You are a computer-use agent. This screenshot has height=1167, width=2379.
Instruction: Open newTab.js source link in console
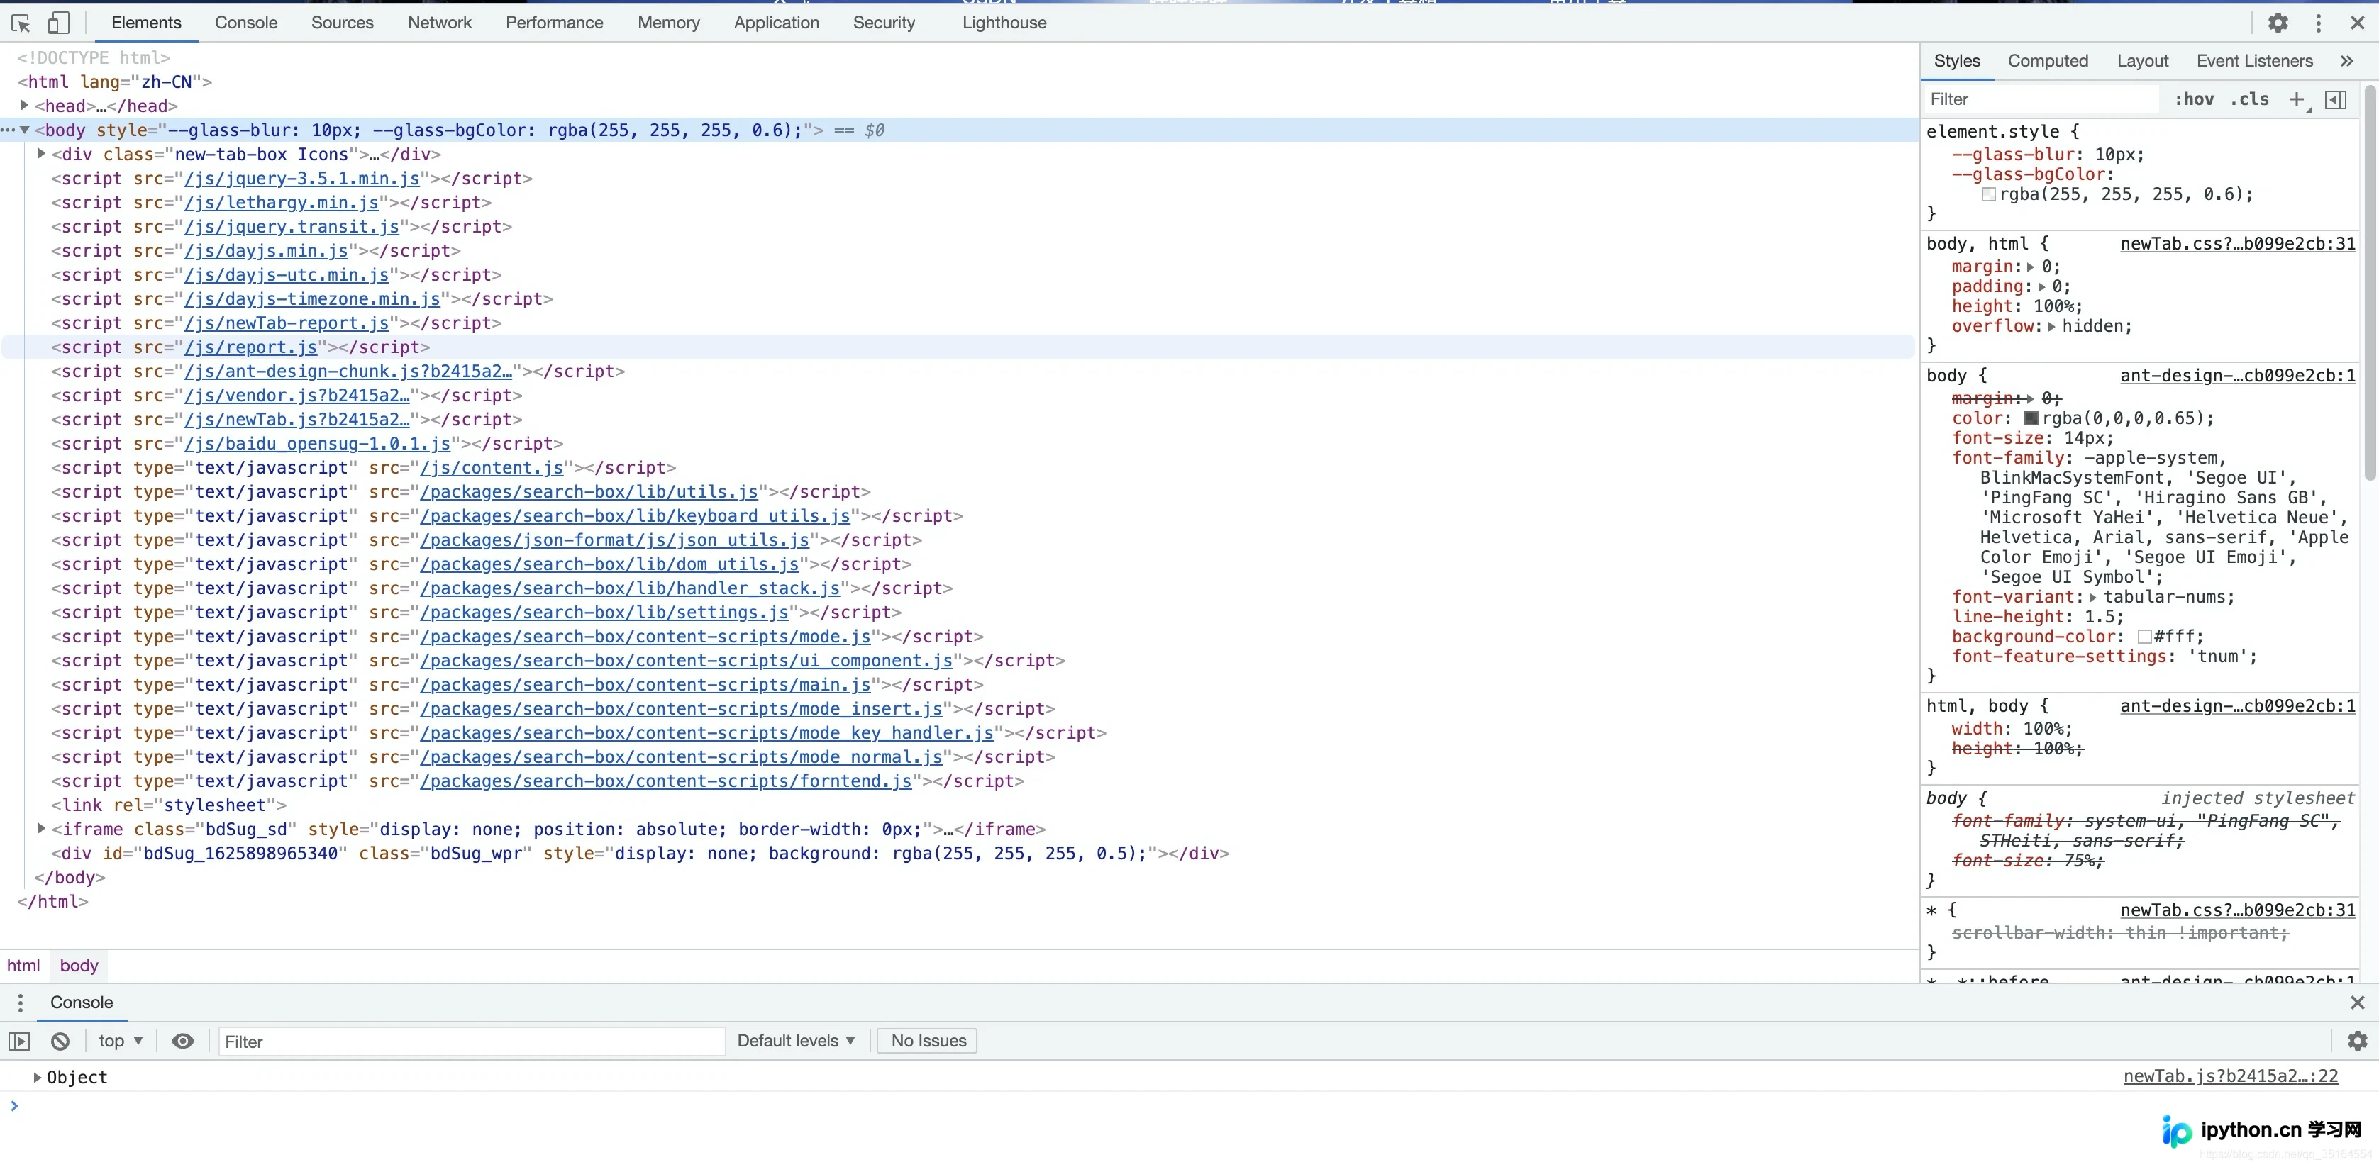(2230, 1076)
